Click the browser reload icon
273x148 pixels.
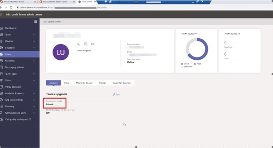(11, 8)
